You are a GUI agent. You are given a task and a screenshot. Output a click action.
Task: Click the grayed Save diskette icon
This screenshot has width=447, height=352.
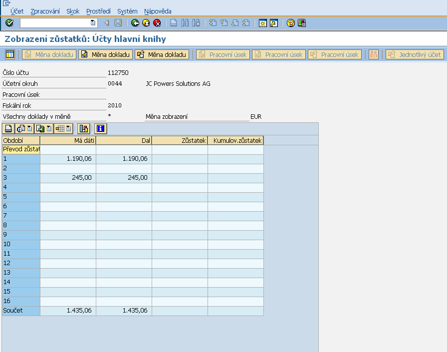tap(118, 23)
